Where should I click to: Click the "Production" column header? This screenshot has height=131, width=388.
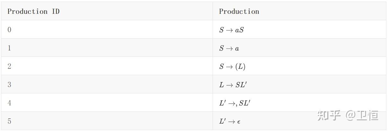(239, 12)
